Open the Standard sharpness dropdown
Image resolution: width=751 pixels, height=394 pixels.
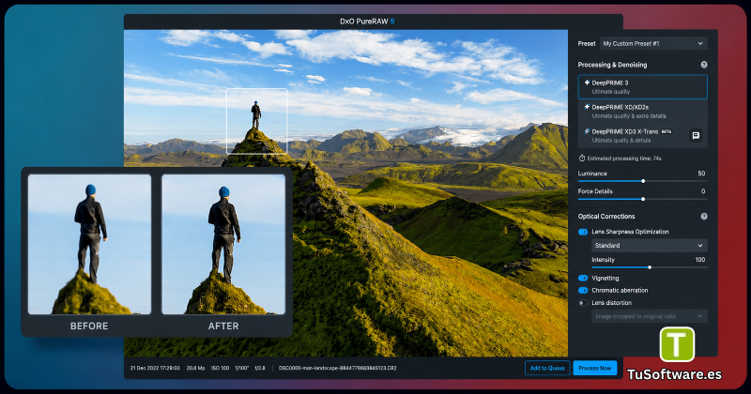[650, 246]
